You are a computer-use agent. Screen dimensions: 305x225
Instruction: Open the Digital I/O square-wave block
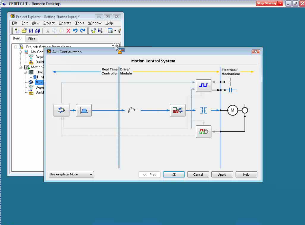tap(203, 85)
